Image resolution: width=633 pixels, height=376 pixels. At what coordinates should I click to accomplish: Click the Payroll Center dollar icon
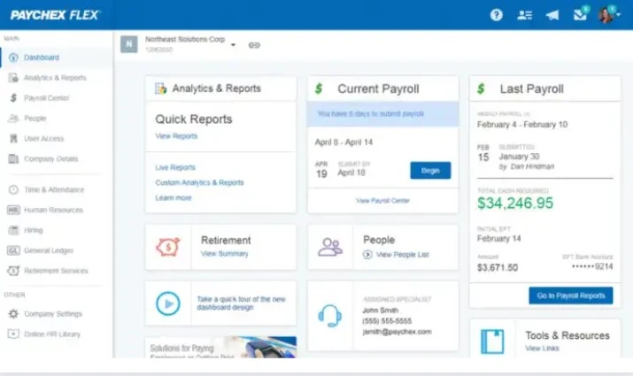[x=13, y=98]
